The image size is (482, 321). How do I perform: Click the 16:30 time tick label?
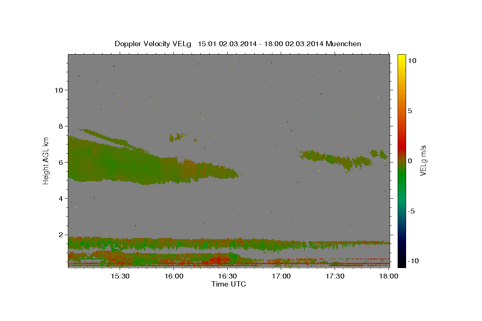(227, 276)
